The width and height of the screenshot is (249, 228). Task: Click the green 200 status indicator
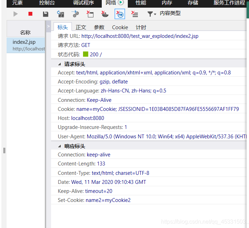85,54
